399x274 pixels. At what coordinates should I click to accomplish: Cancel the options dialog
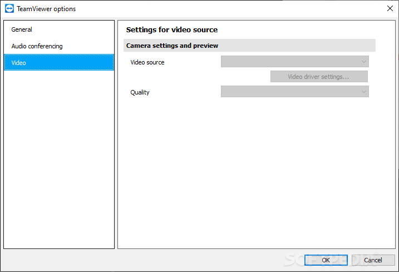[373, 260]
